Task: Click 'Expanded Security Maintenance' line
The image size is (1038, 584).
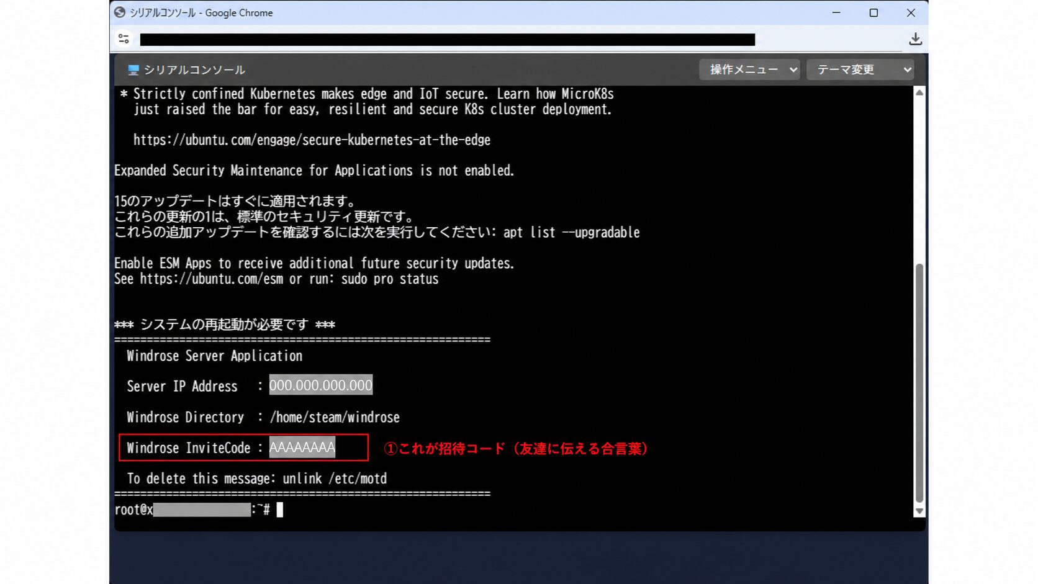Action: tap(314, 171)
